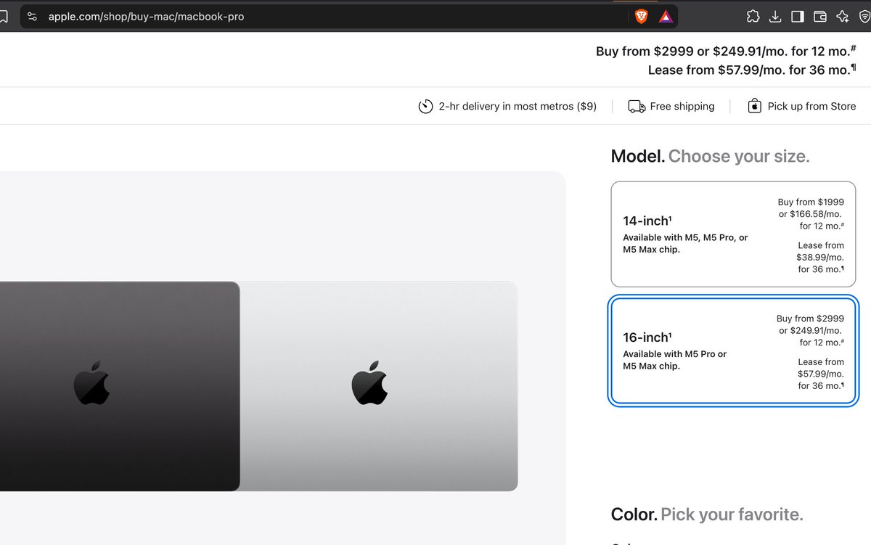Screen dimensions: 871x545
Task: Open 2-hr delivery in most metros details
Action: coord(518,106)
